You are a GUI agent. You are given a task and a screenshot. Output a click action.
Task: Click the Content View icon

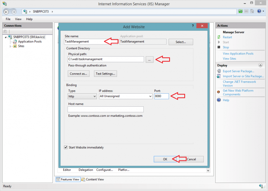tap(83, 179)
